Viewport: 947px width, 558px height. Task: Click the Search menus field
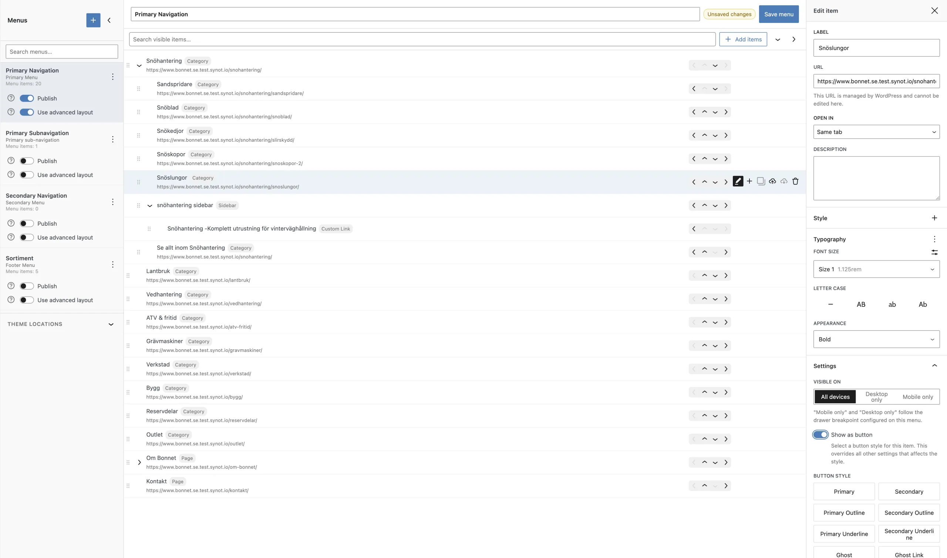click(62, 52)
